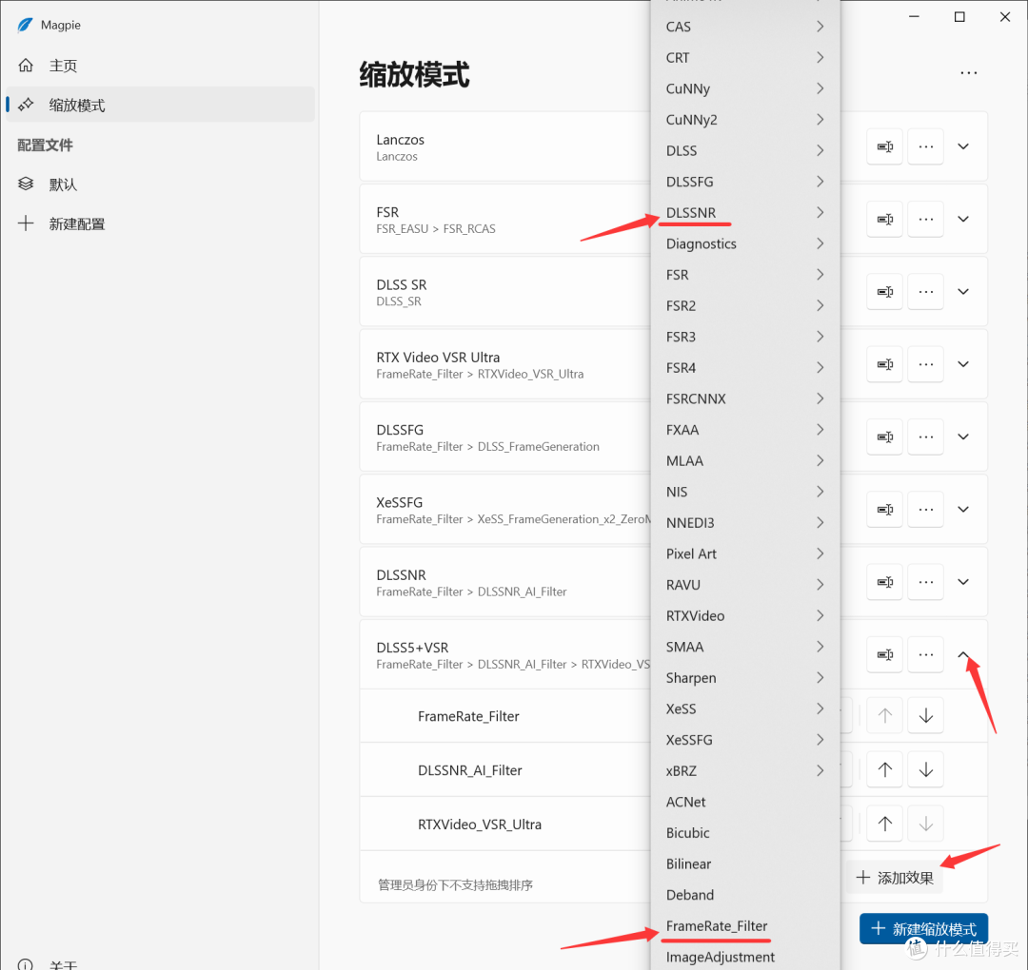Viewport: 1028px width, 970px height.
Task: Open the XeSS submenu
Action: 745,708
